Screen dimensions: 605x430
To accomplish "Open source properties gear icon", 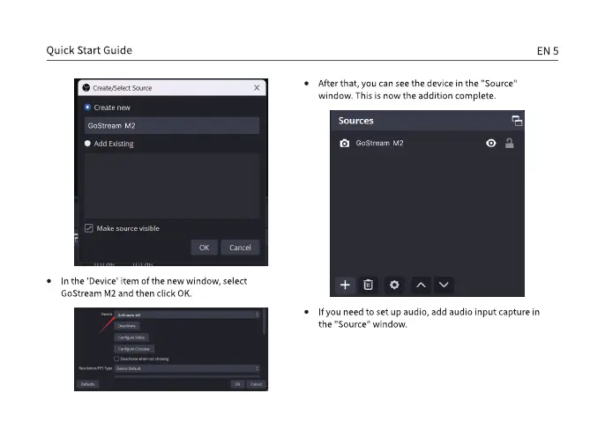I will 394,285.
